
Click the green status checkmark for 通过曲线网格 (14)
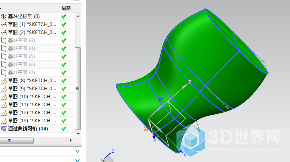coord(64,129)
